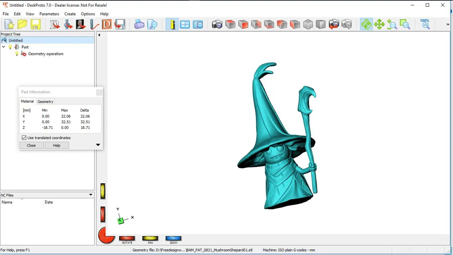Load vector file using the D arrow icon
453x255 pixels.
tap(55, 25)
